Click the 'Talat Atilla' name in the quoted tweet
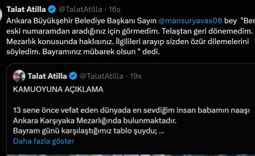255x156 pixels. [x=47, y=76]
